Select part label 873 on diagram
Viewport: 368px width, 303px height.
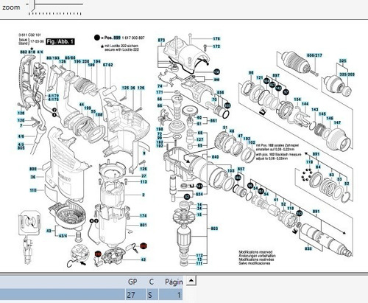coord(161,40)
